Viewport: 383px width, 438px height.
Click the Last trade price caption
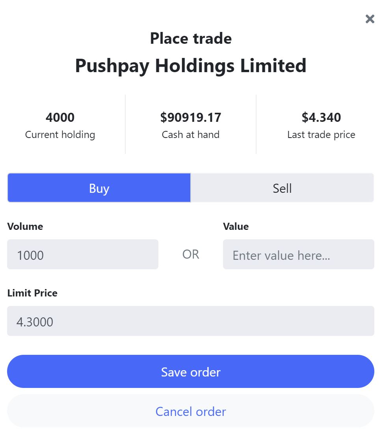[x=321, y=135]
